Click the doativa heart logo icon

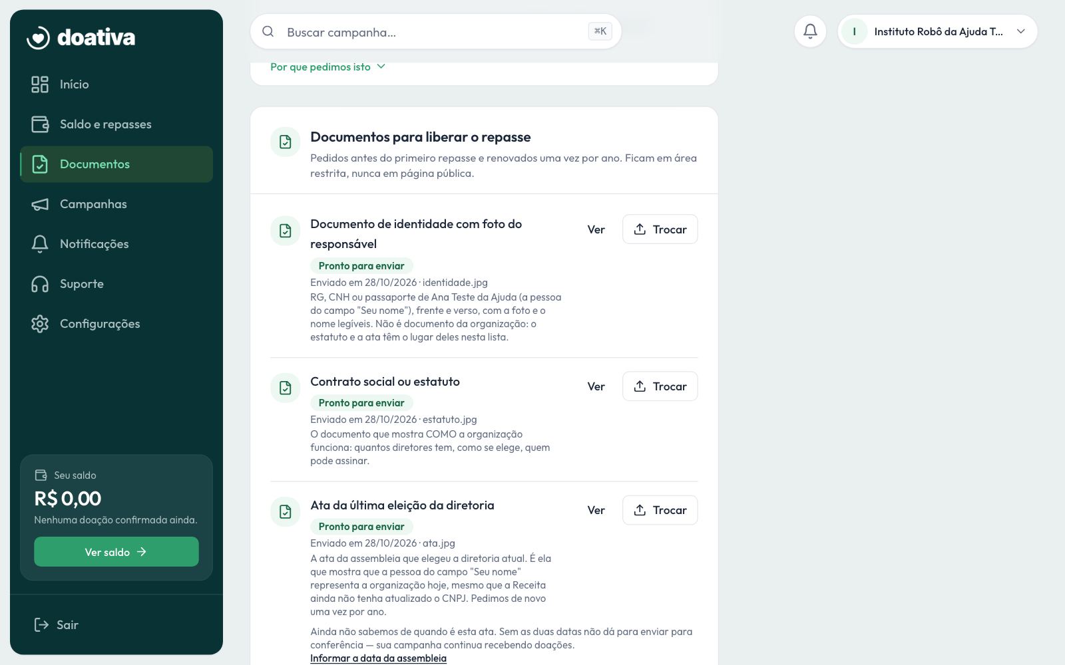click(x=39, y=37)
